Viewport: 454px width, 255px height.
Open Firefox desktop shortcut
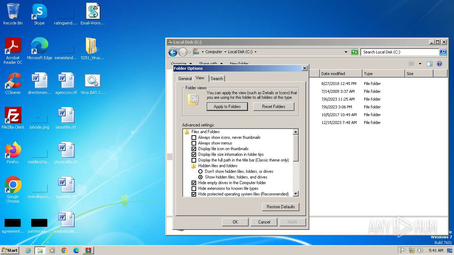(x=13, y=153)
